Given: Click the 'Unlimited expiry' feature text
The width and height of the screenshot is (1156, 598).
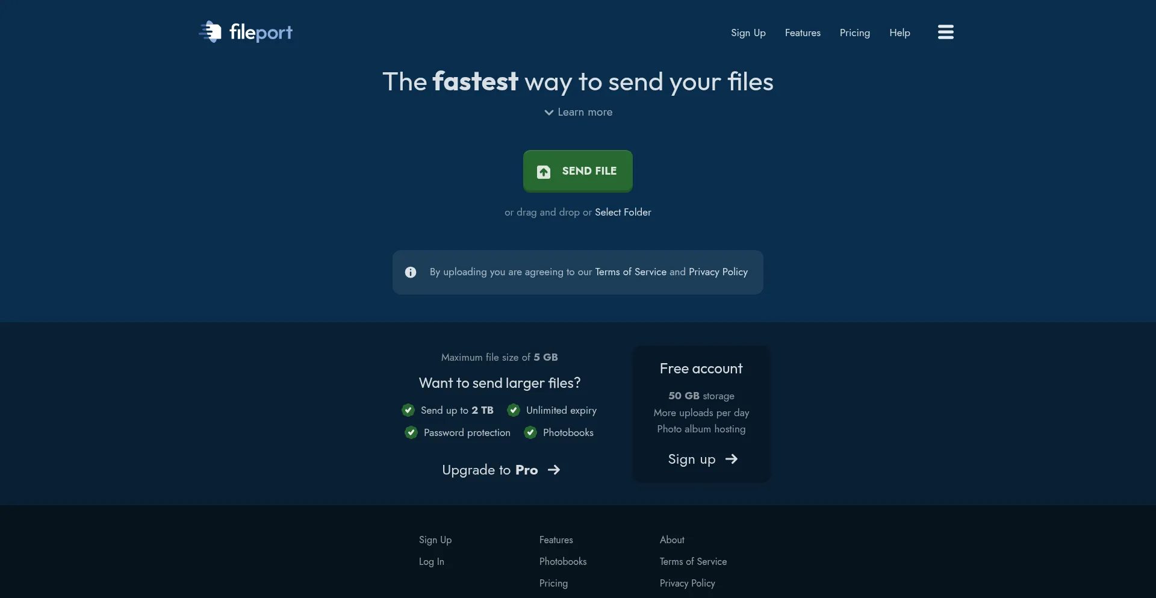Looking at the screenshot, I should pyautogui.click(x=561, y=410).
